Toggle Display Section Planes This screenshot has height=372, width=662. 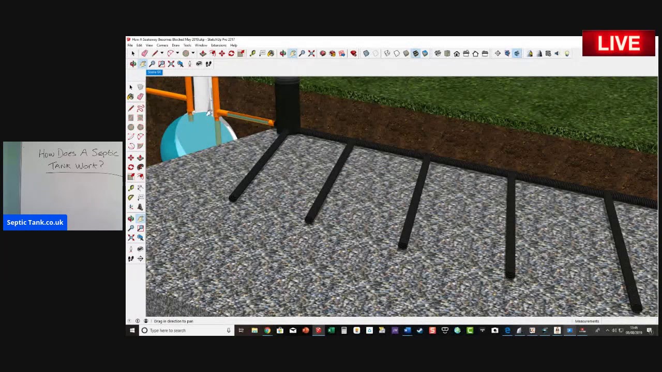pyautogui.click(x=507, y=53)
